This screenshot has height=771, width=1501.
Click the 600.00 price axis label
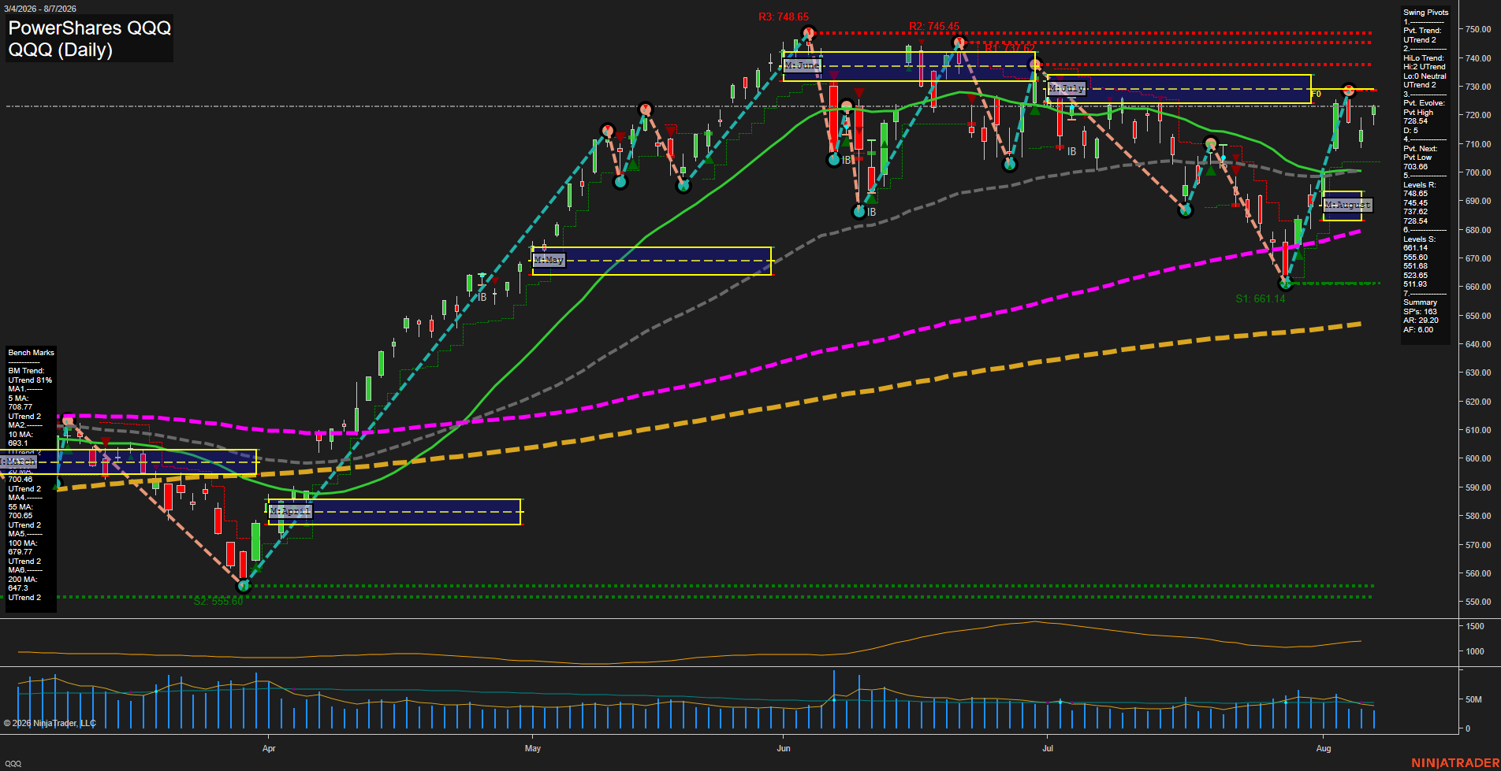[x=1478, y=458]
